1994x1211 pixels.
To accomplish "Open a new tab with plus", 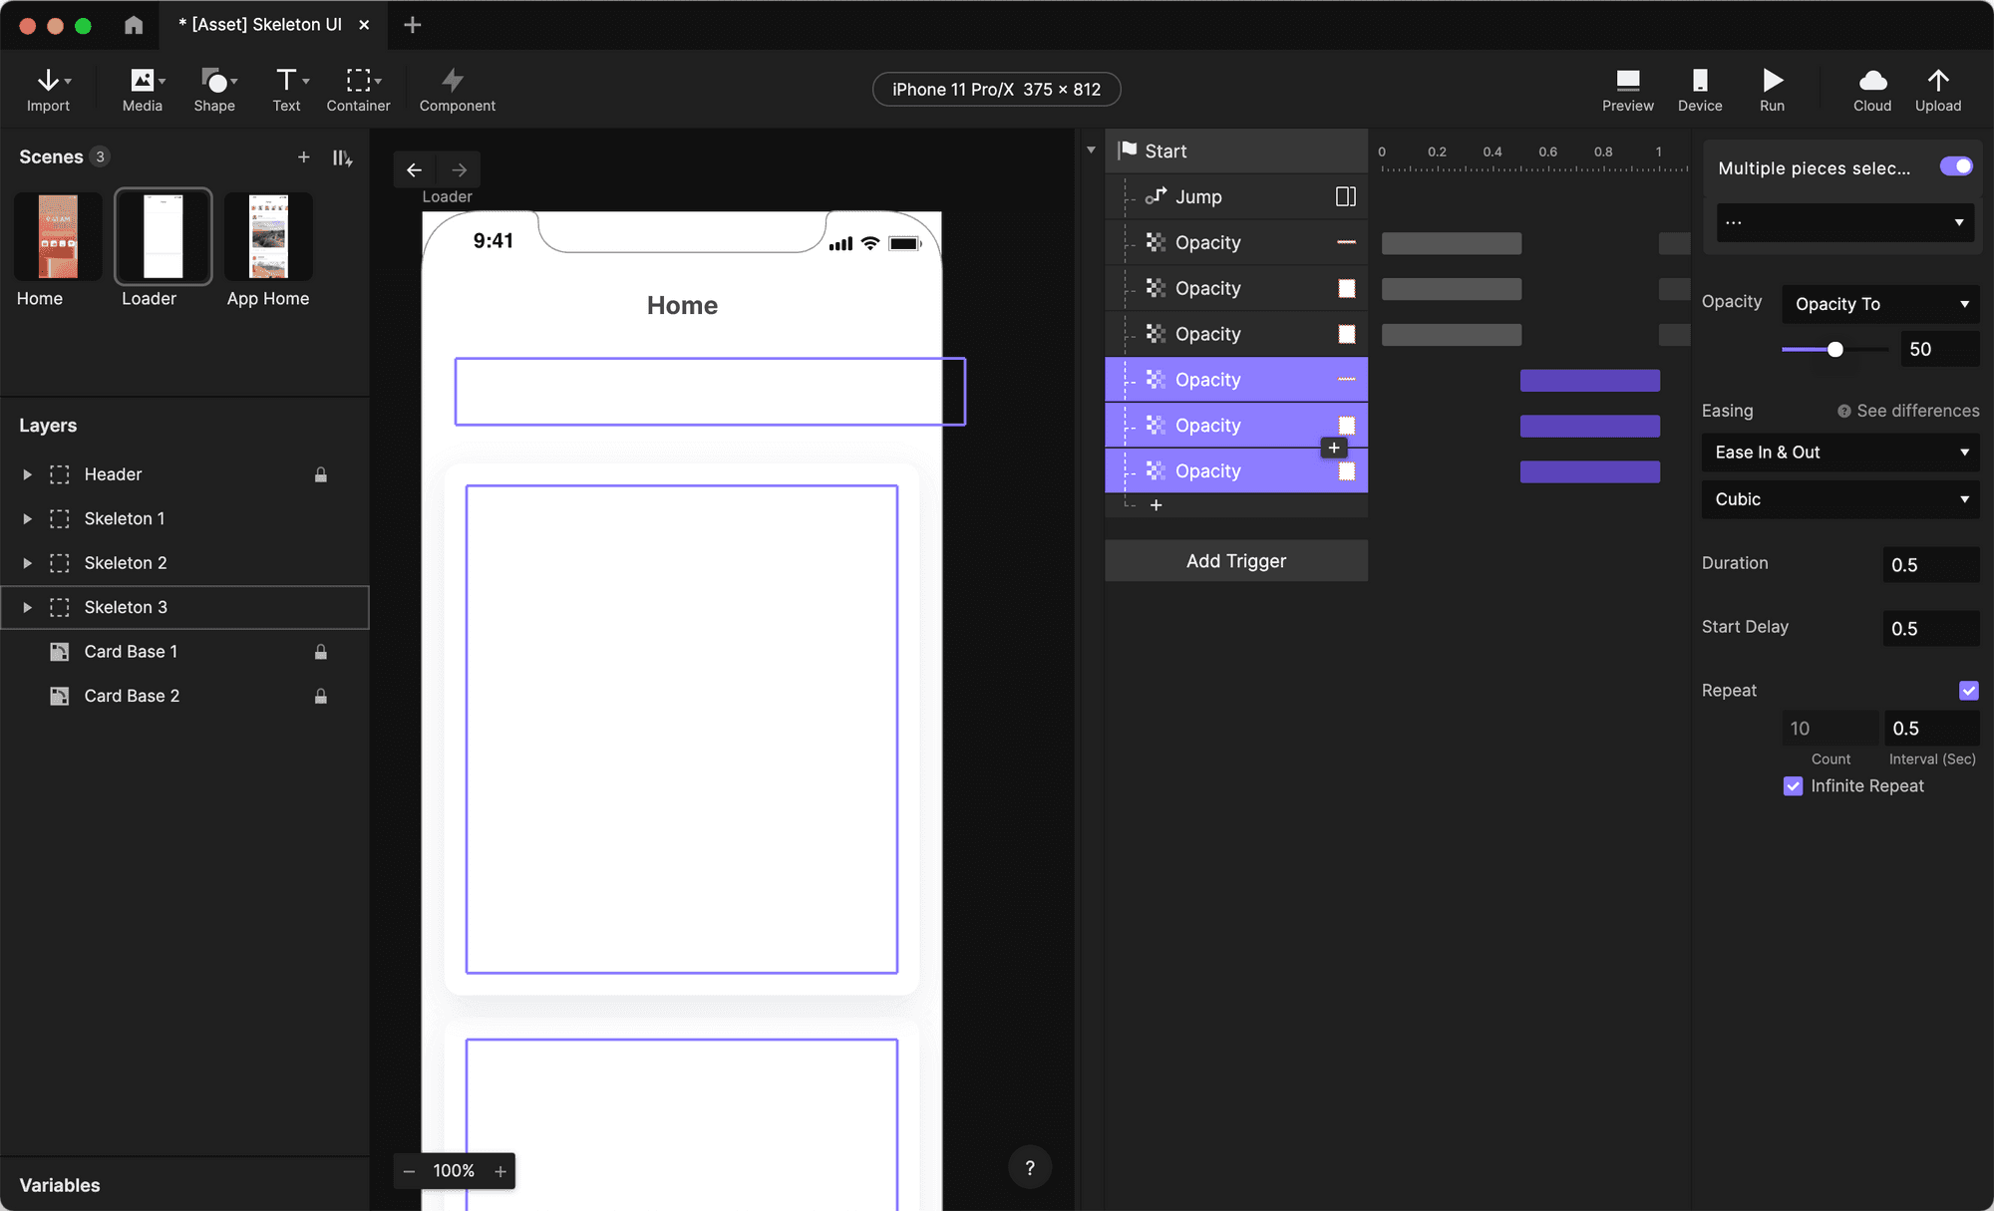I will (413, 25).
